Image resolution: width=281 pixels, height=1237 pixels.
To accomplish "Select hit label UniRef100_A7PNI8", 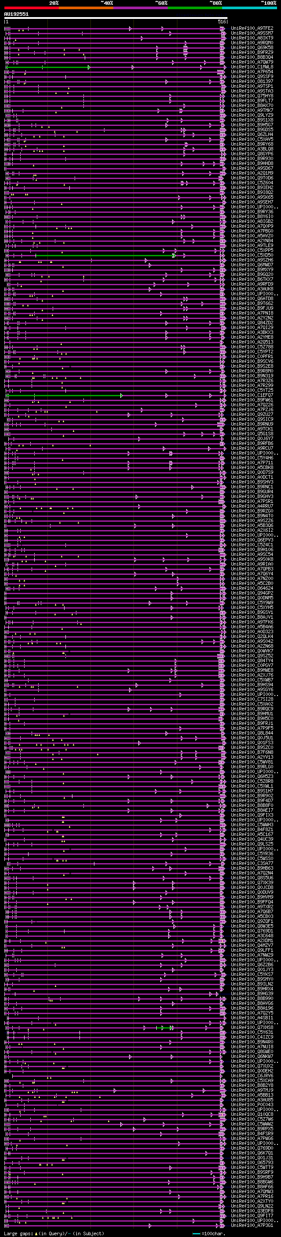I will [x=252, y=313].
